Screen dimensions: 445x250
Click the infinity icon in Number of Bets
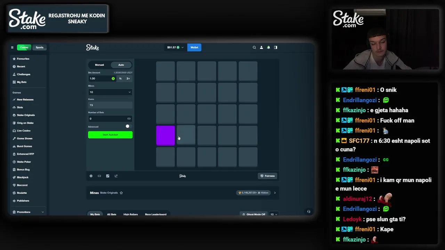click(129, 119)
